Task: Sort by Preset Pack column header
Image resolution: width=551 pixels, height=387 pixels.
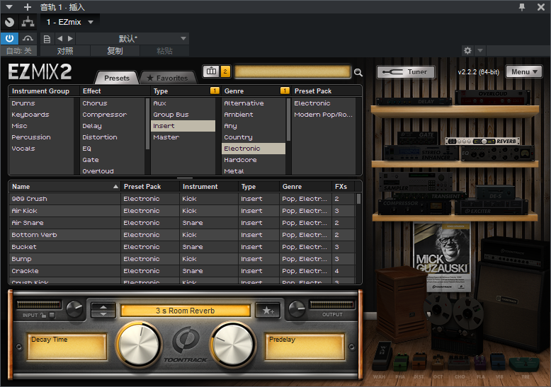Action: 150,187
